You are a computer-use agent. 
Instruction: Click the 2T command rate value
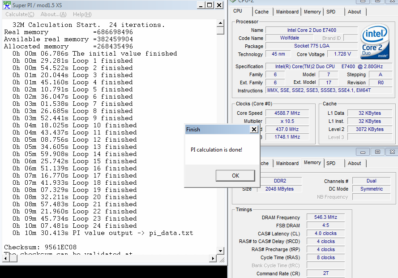325,273
